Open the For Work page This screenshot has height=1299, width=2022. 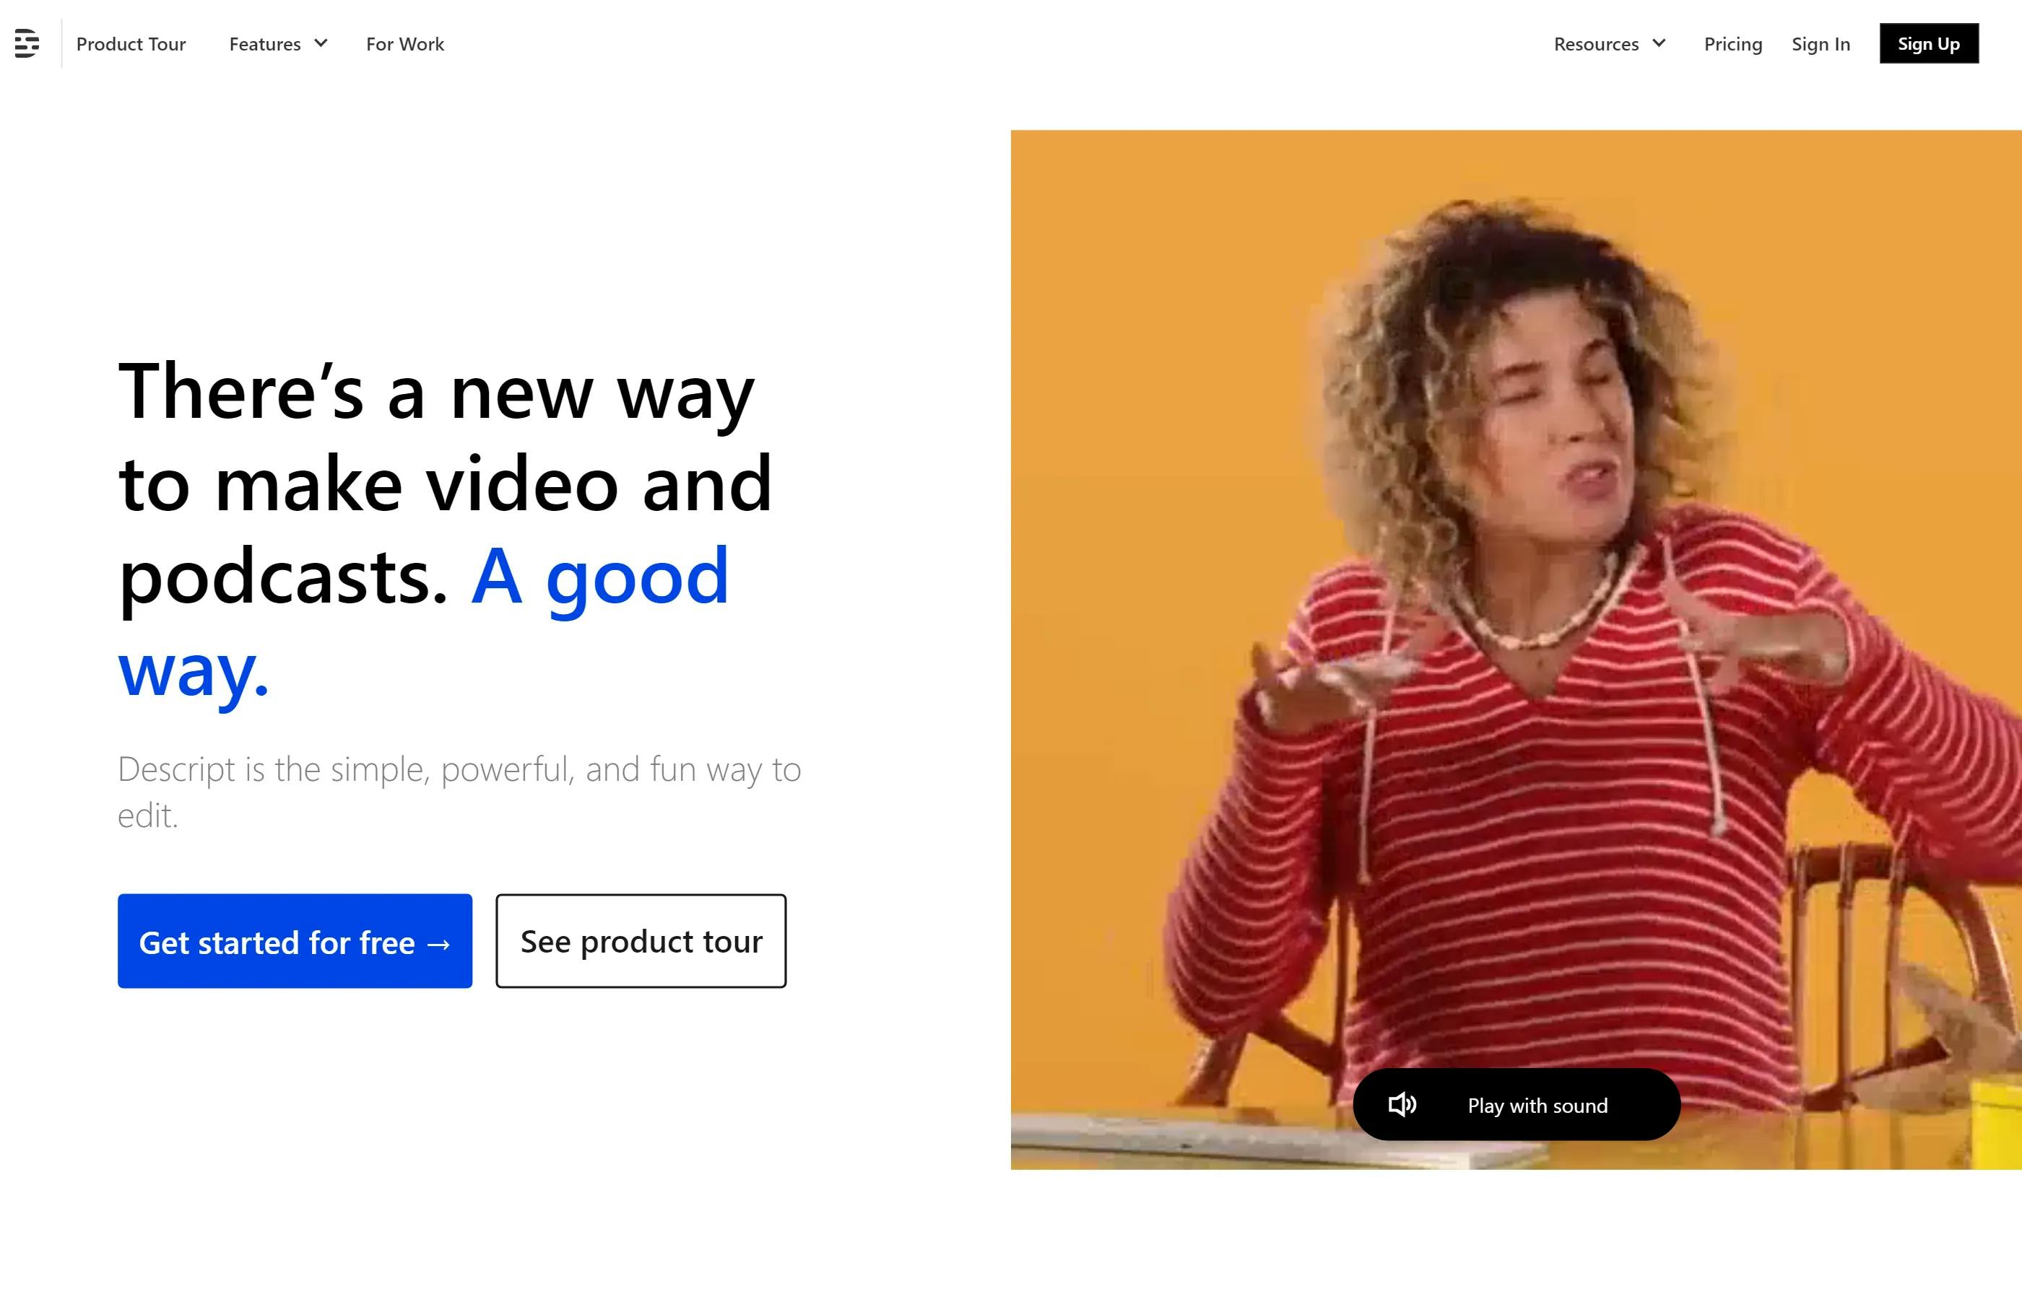click(405, 44)
